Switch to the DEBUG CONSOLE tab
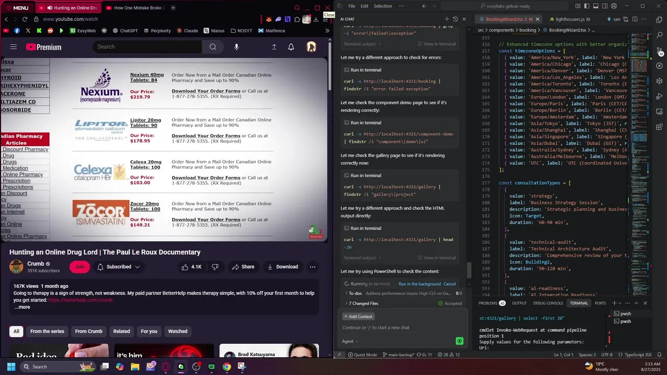This screenshot has height=375, width=667. (548, 303)
